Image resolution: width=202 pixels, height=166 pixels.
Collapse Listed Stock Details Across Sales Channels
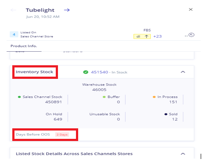click(x=183, y=154)
